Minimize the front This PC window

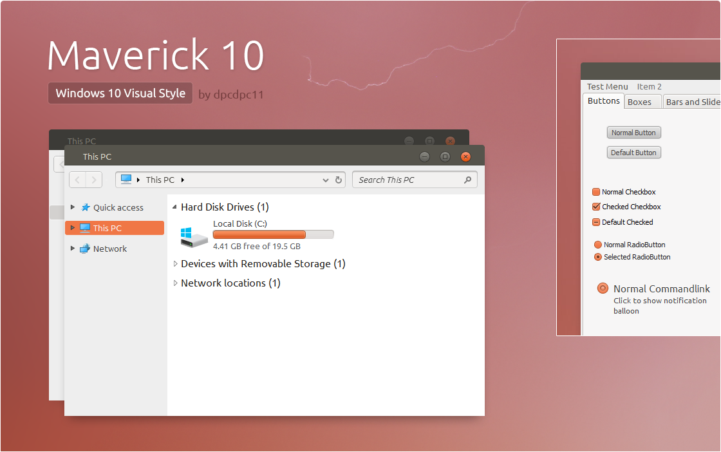424,157
